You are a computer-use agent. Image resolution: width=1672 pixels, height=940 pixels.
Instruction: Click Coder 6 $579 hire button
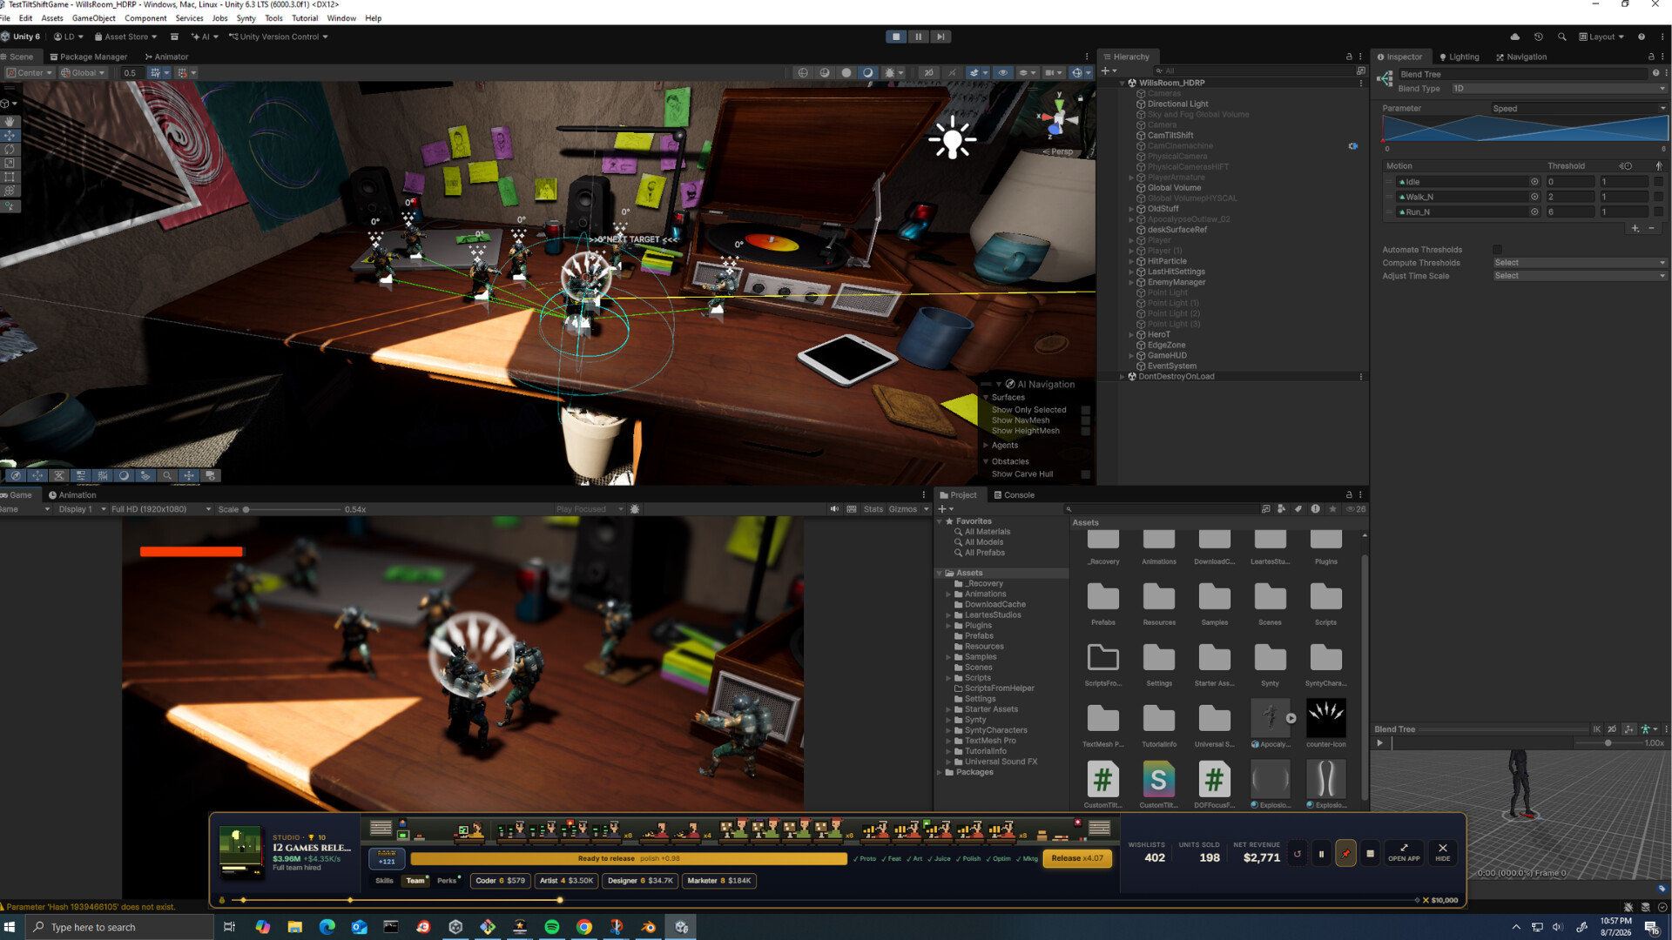point(501,881)
